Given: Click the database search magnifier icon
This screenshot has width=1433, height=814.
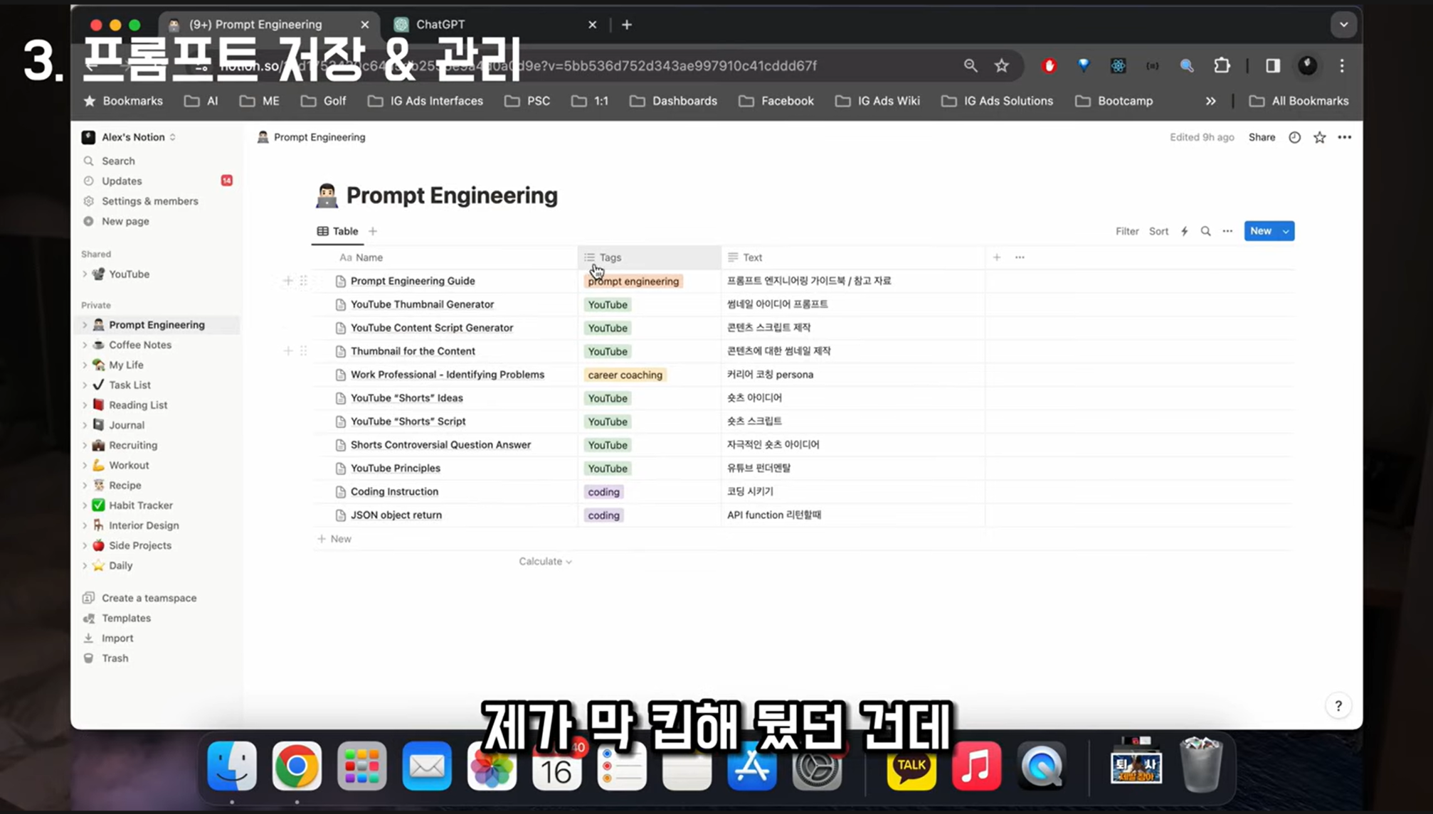Looking at the screenshot, I should (x=1205, y=231).
